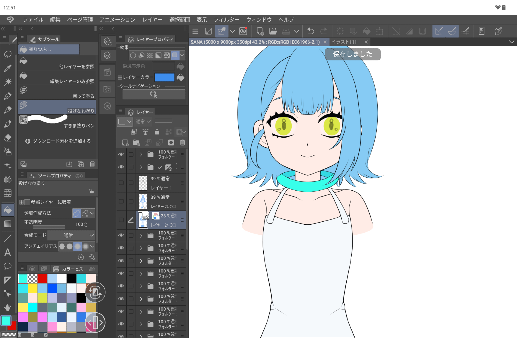
Task: Enable 参照レイヤーに吸着 checkbox
Action: (x=27, y=202)
